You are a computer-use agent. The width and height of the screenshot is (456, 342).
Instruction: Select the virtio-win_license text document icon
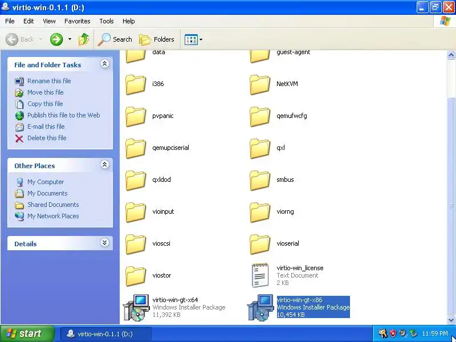click(260, 275)
